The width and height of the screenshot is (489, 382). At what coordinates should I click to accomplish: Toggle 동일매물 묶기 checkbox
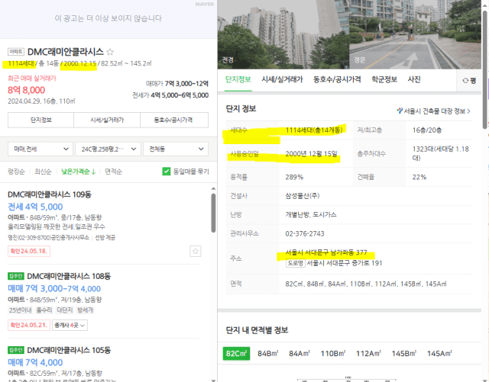(167, 172)
